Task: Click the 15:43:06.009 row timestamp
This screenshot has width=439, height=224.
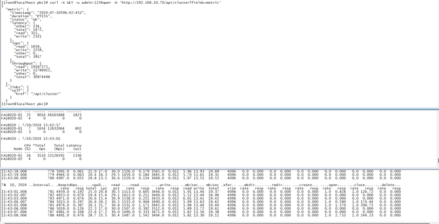Action: (x=14, y=208)
